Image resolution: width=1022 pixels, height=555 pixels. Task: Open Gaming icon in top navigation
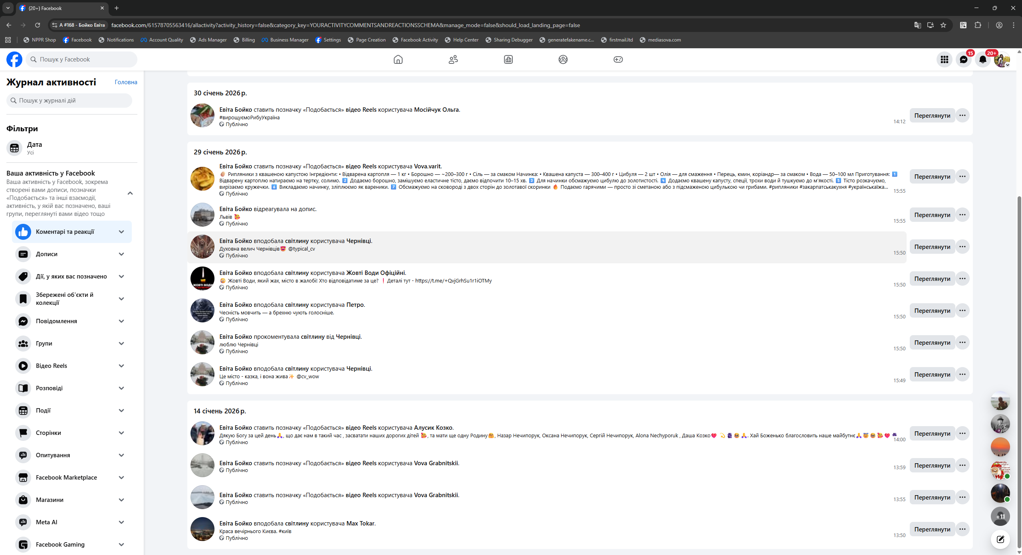point(618,59)
